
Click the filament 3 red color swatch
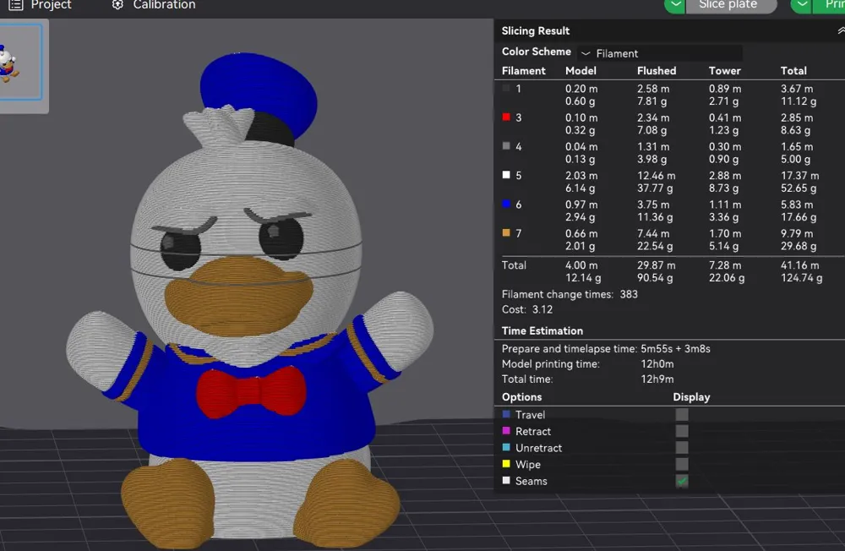pyautogui.click(x=506, y=117)
